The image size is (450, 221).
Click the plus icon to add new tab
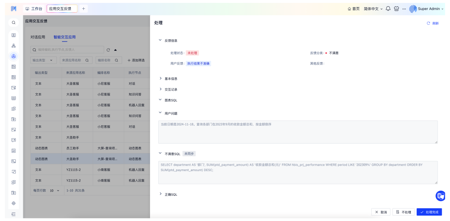click(x=83, y=9)
